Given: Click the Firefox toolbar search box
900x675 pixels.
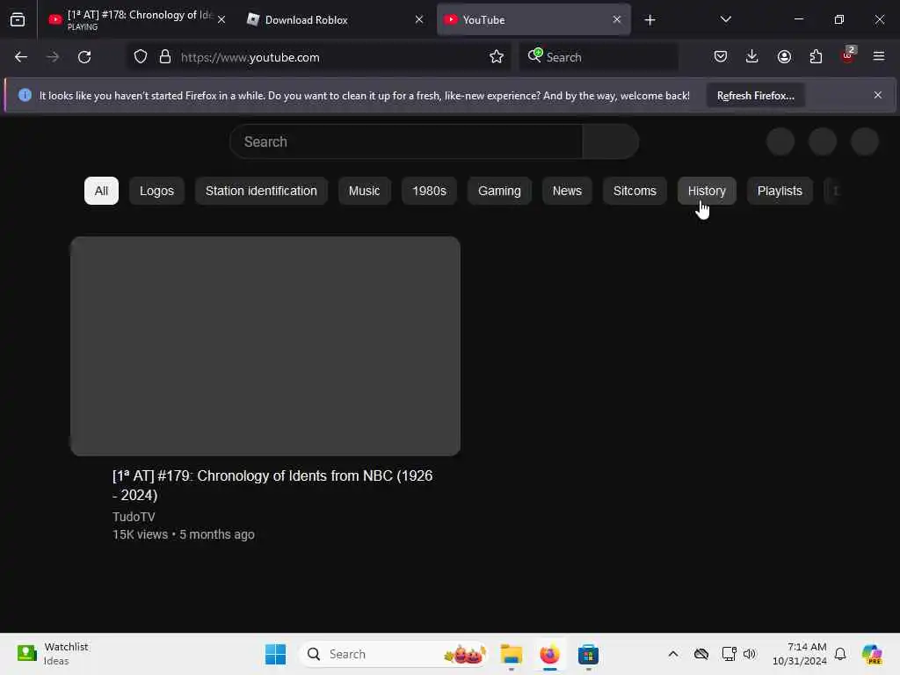Looking at the screenshot, I should [599, 57].
